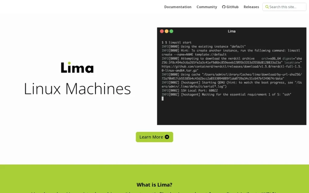Click the 'Using cache' log line

pos(231,76)
